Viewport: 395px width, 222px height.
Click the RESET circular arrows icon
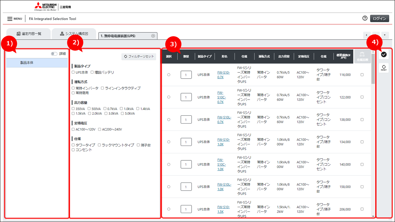click(384, 68)
